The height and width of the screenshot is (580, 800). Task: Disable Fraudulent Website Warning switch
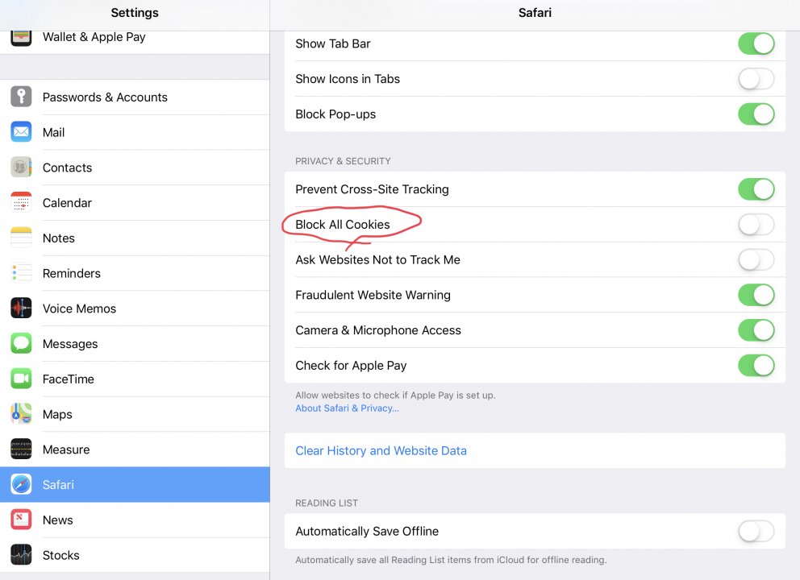coord(756,295)
